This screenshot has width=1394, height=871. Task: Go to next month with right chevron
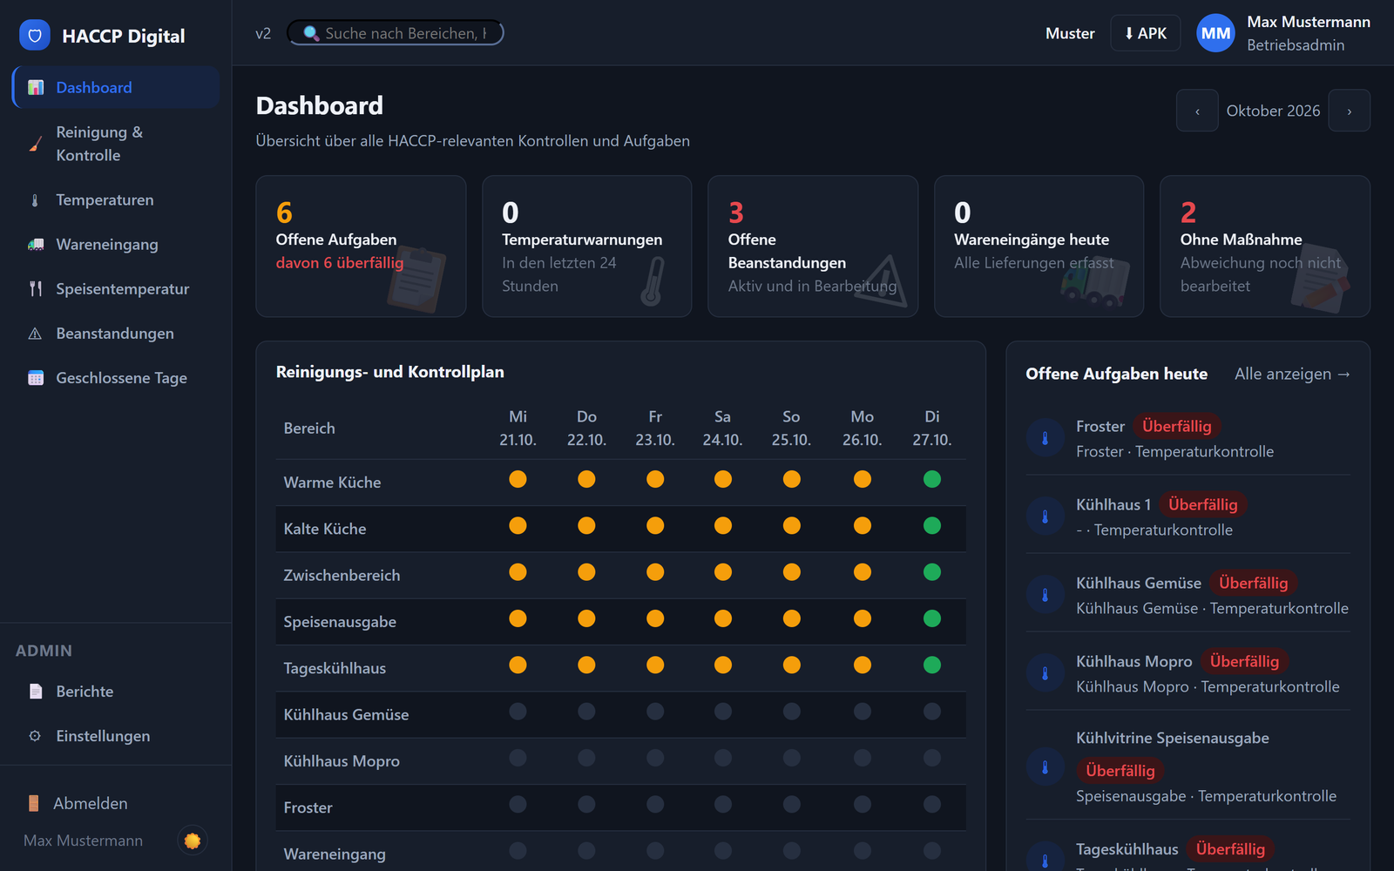coord(1349,111)
